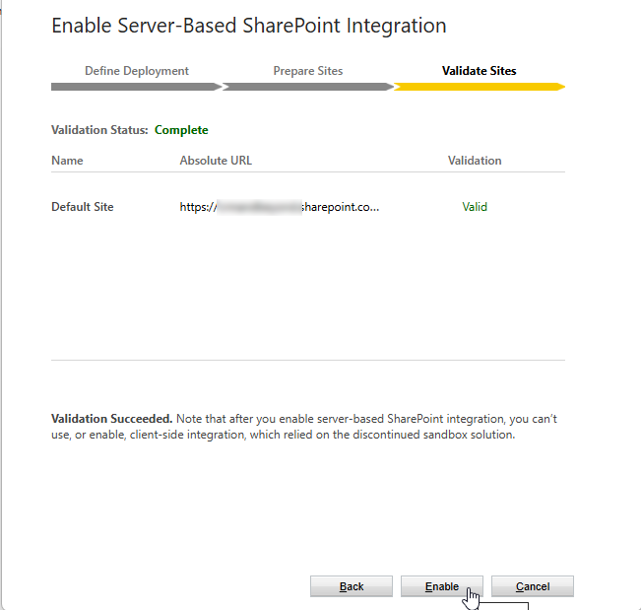This screenshot has height=610, width=641.
Task: Click the green Valid validation result
Action: (x=475, y=207)
